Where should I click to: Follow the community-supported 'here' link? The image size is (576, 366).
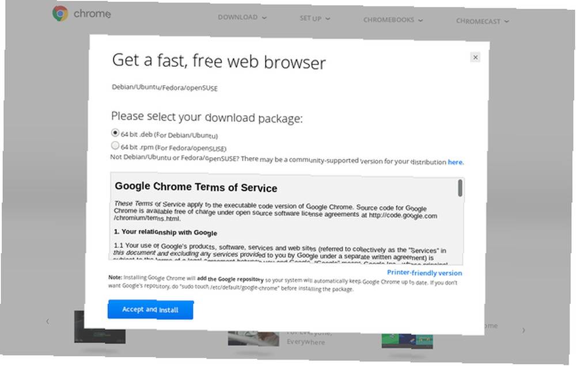pos(455,162)
